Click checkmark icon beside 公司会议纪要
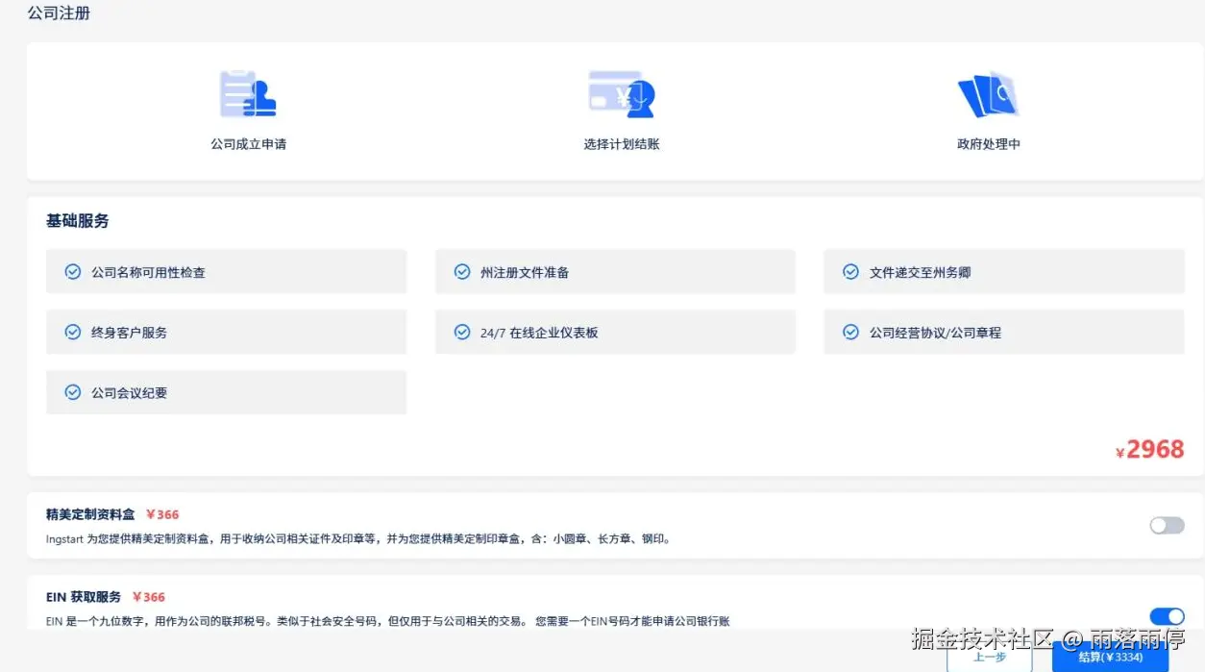Viewport: 1205px width, 672px height. 72,392
